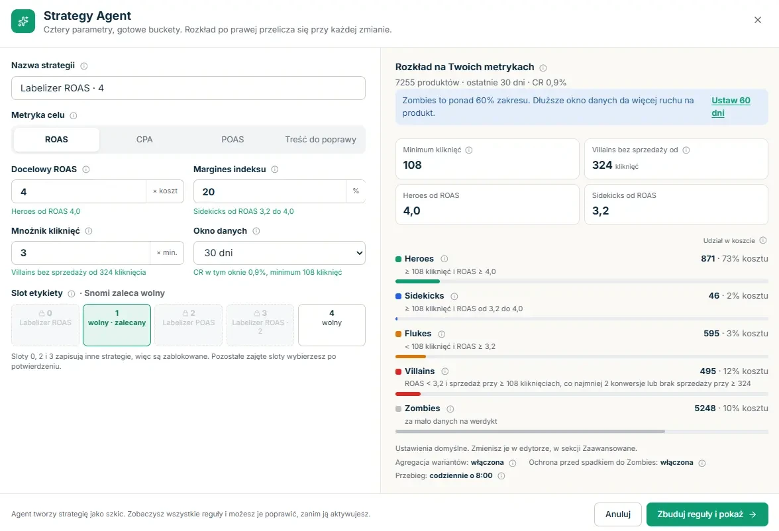Click the Mnożnik kliknięć input field
The height and width of the screenshot is (531, 779).
81,253
